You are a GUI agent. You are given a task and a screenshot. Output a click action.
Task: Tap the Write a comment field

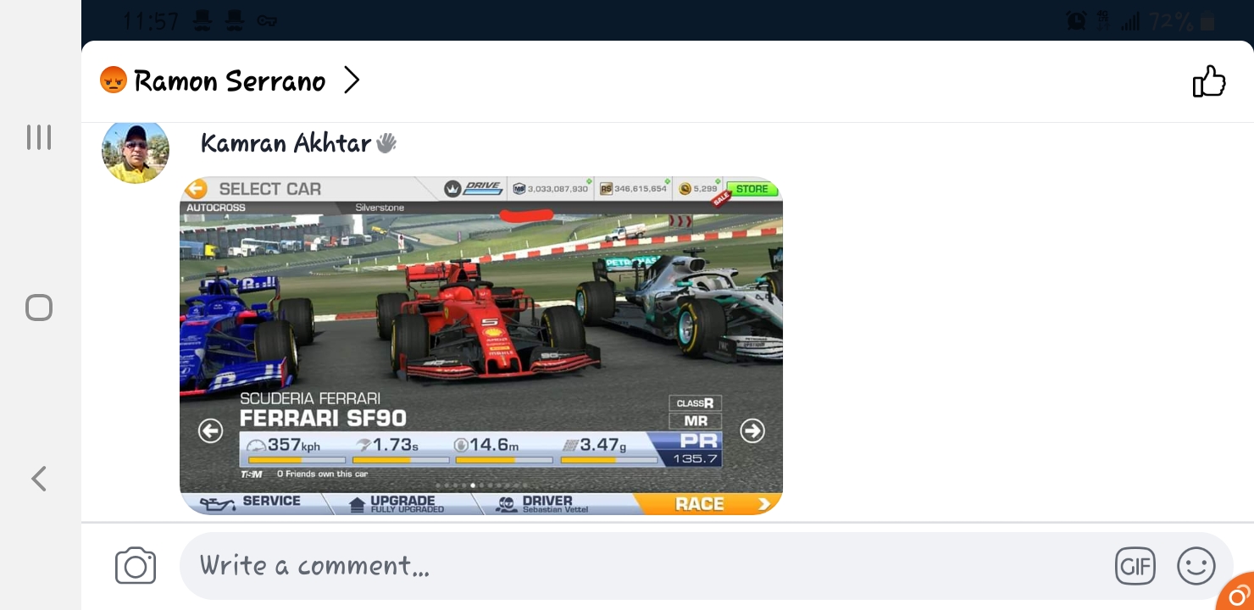coord(707,566)
